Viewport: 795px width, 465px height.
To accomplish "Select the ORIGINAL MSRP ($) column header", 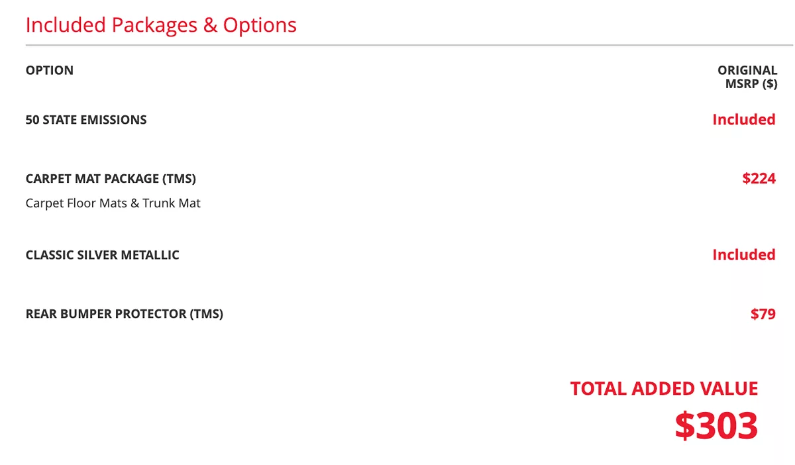I will click(747, 77).
